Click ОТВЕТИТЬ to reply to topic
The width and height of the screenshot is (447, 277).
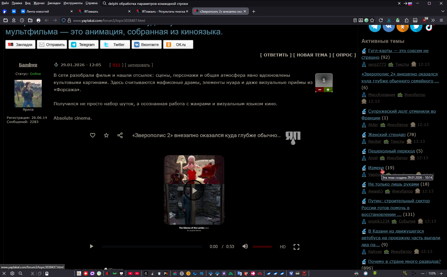pyautogui.click(x=276, y=55)
